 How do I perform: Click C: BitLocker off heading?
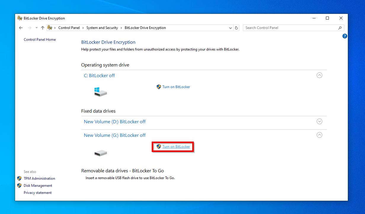(99, 76)
